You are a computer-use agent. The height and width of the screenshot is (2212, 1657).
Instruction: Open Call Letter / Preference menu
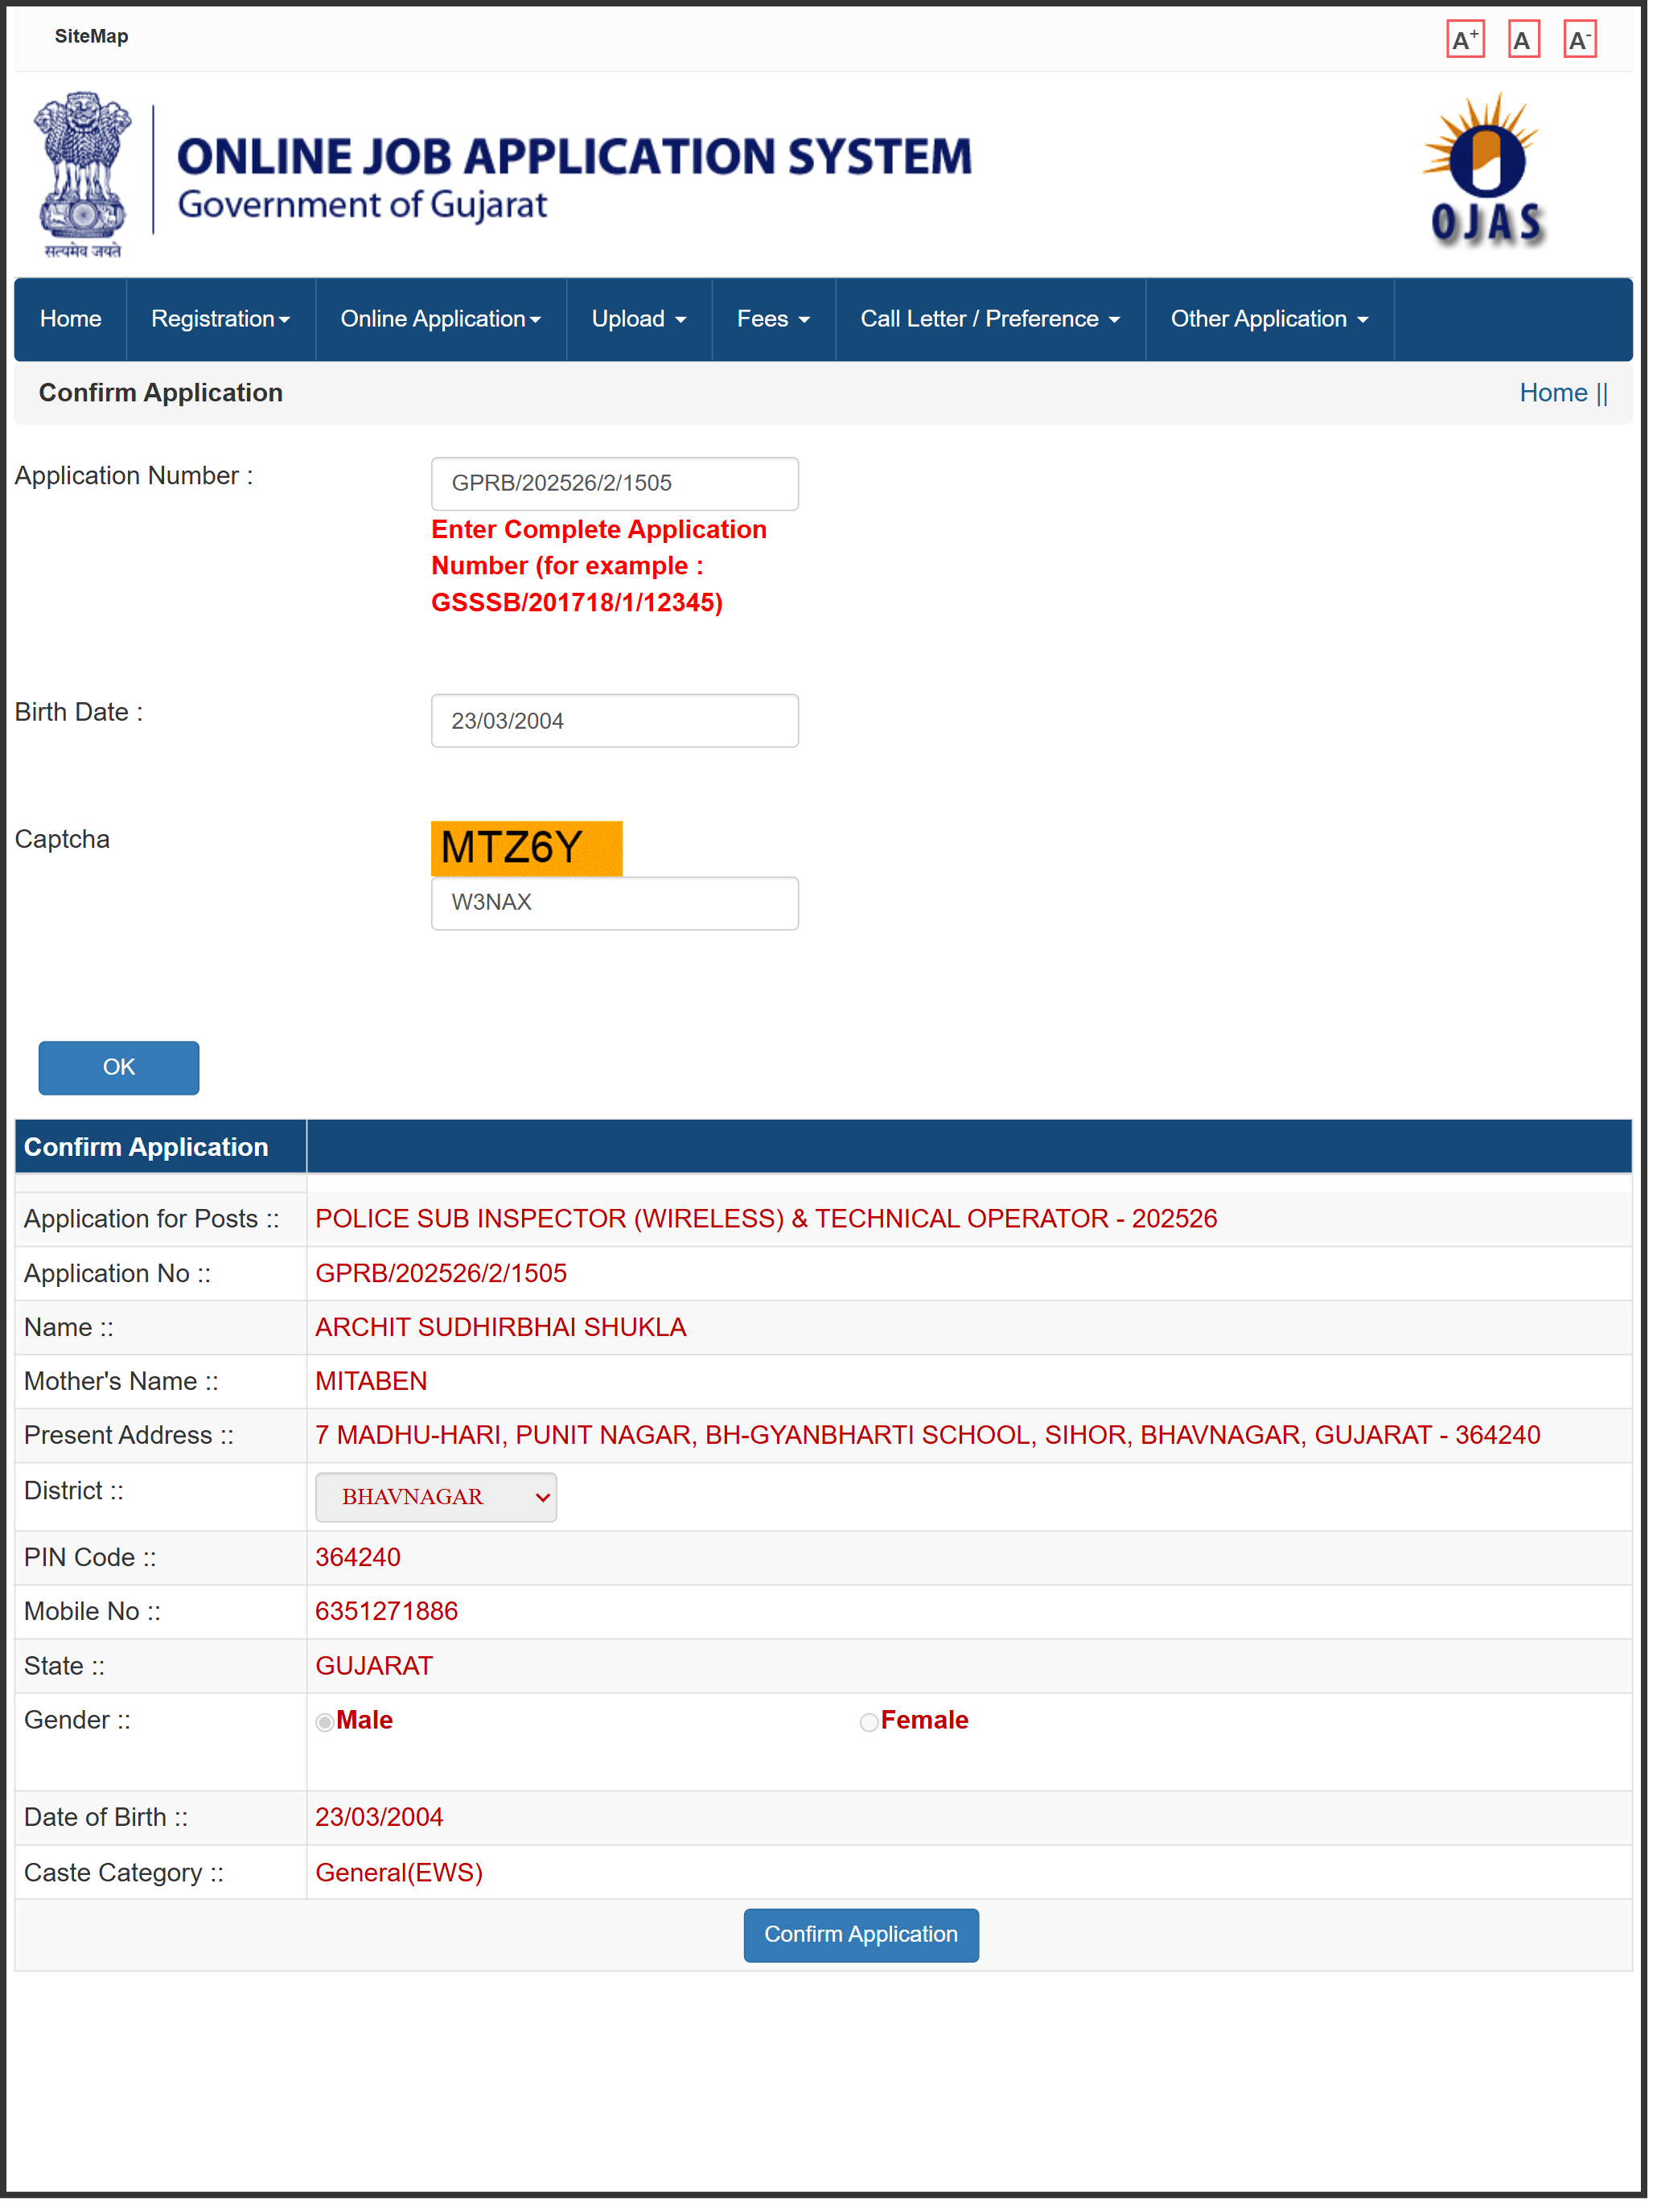point(989,319)
